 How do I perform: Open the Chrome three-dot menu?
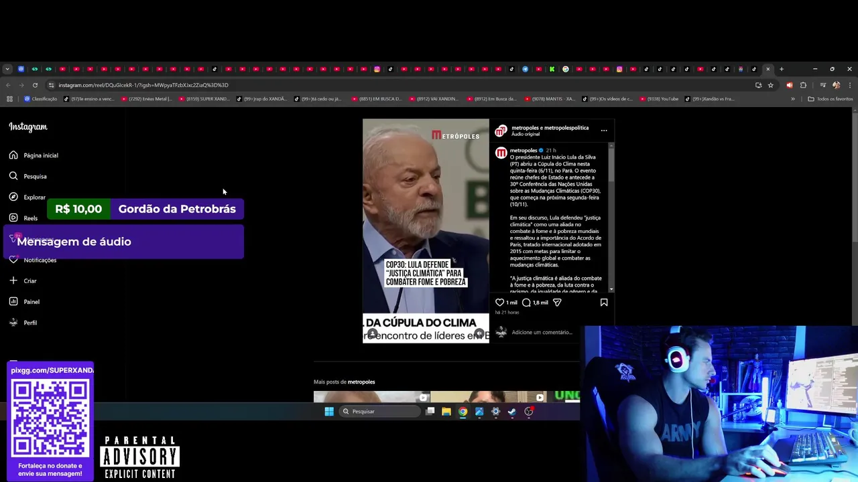(x=850, y=85)
